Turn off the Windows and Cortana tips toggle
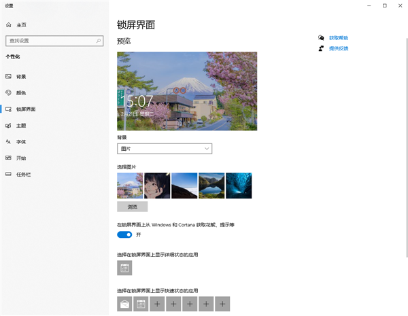 pos(124,234)
